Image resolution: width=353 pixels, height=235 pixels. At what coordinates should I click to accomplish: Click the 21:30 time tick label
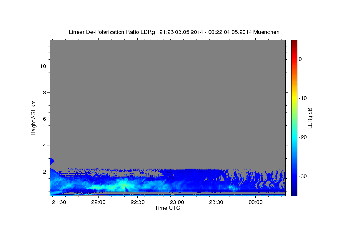59,202
